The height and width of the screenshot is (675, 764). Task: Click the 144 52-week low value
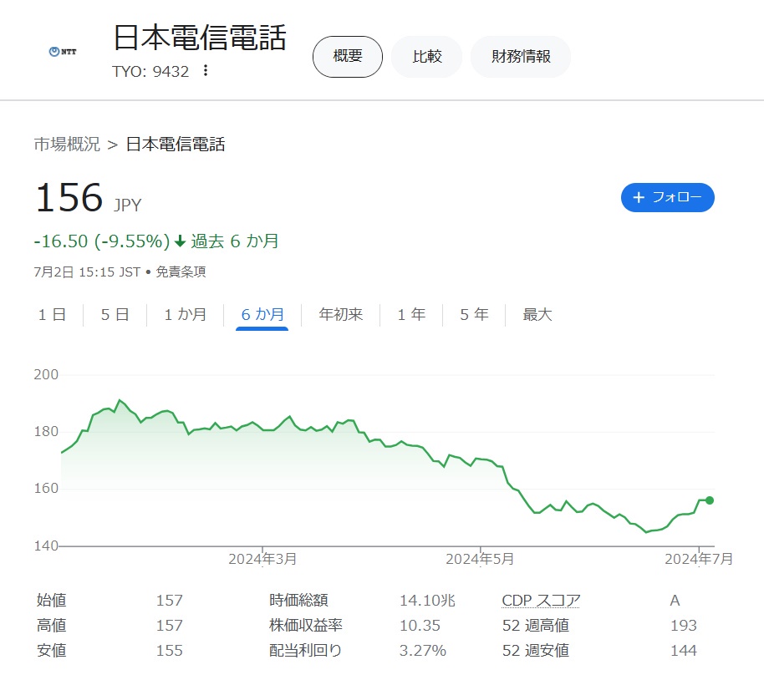[x=684, y=651]
